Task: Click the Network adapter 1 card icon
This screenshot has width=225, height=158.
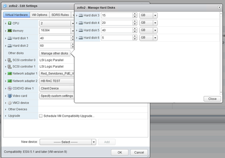Action: click(x=10, y=74)
